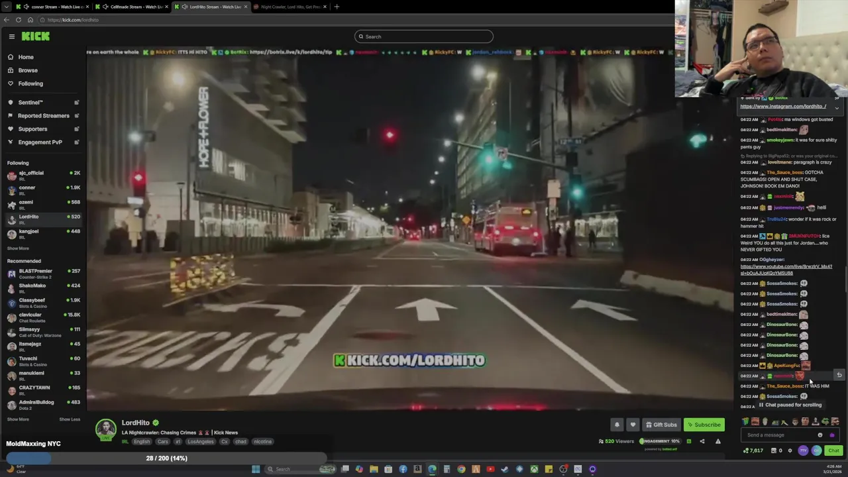Screen dimensions: 848x477
Task: Open BLASTPremier recommended channel
Action: tap(43, 273)
